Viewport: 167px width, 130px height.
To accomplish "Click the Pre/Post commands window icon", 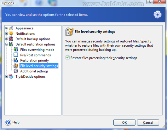I will [x=16, y=55].
